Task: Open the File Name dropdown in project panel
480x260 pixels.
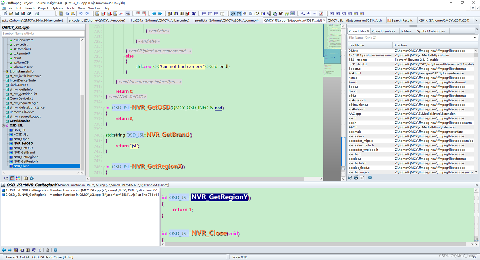Action: point(475,38)
